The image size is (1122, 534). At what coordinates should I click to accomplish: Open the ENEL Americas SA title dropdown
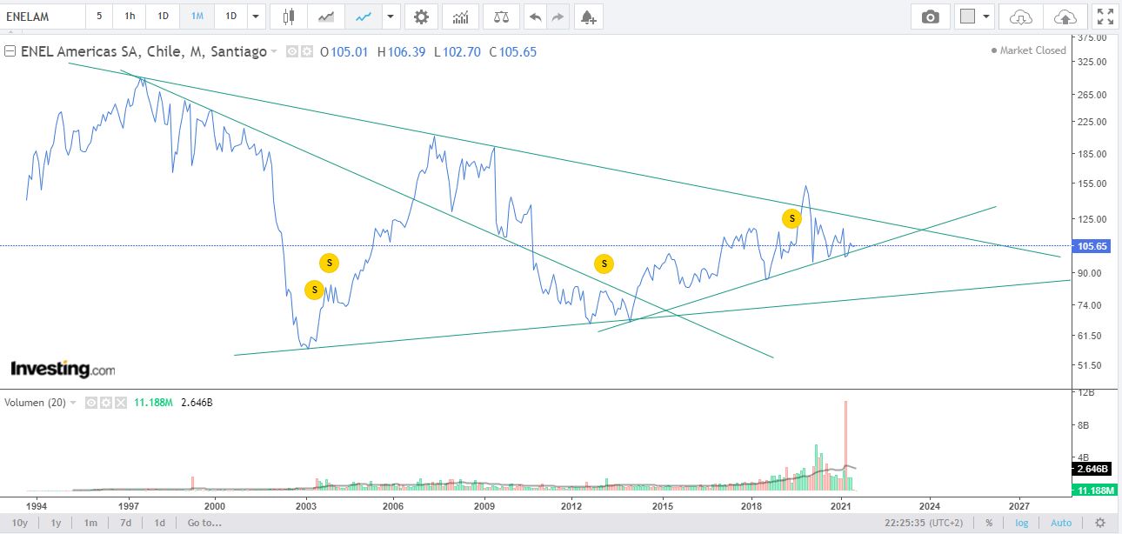(x=275, y=52)
